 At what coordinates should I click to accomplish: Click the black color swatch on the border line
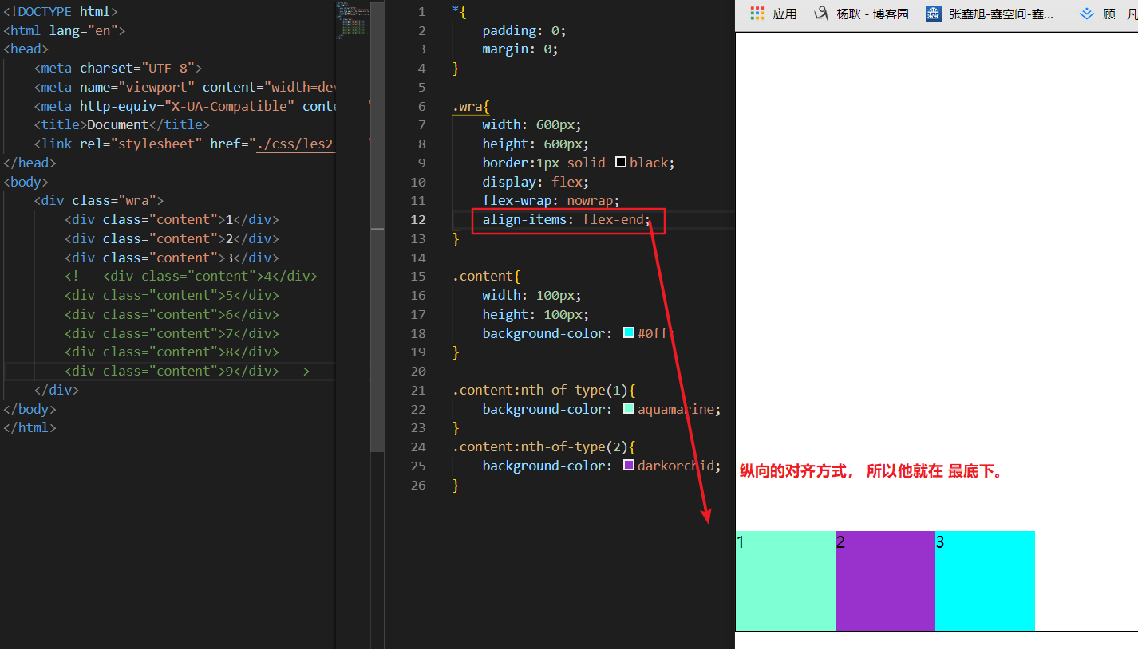point(621,163)
